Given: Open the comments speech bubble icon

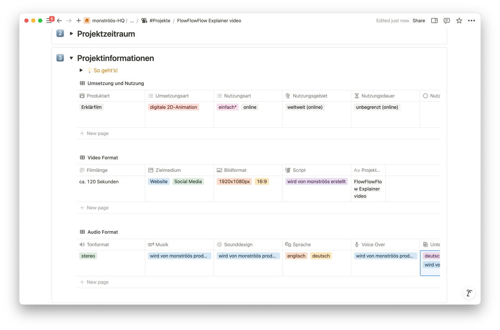Looking at the screenshot, I should coord(447,21).
